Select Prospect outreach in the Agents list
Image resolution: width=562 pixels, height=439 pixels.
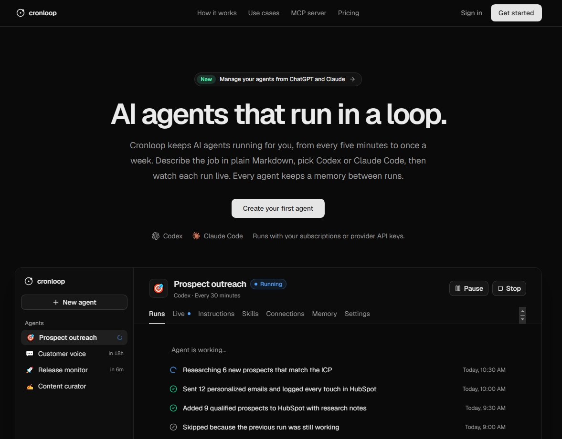[x=74, y=337]
